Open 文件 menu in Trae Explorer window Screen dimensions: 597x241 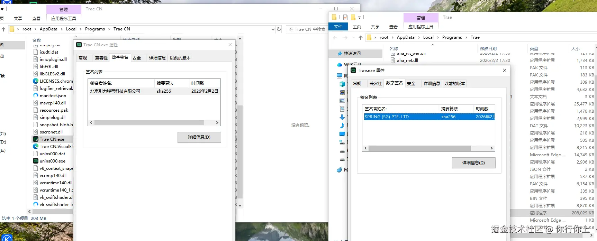338,27
